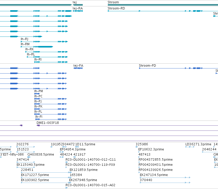
Task: Click the Ih-RM thick exon block
Action: click(x=46, y=47)
